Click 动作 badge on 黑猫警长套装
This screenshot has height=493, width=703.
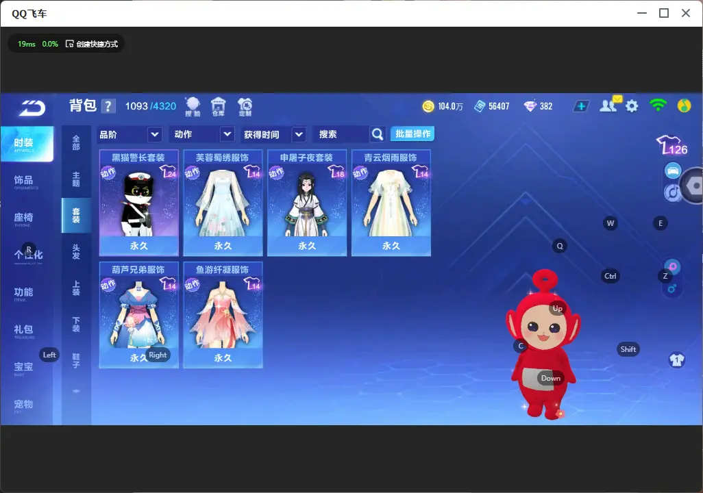(108, 173)
